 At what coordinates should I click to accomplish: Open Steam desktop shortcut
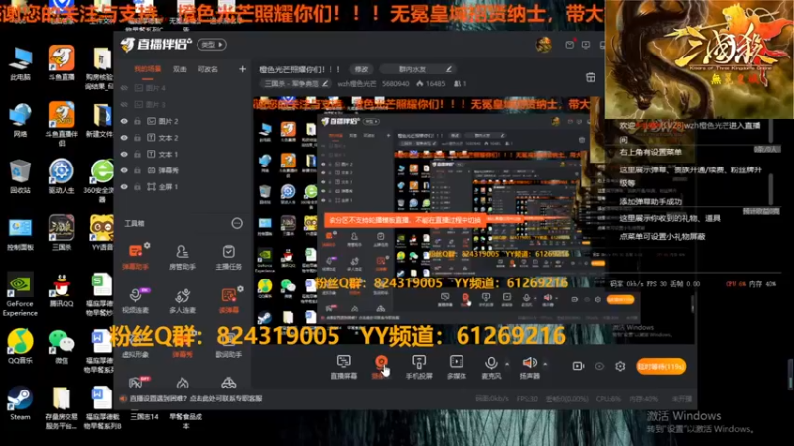(20, 403)
